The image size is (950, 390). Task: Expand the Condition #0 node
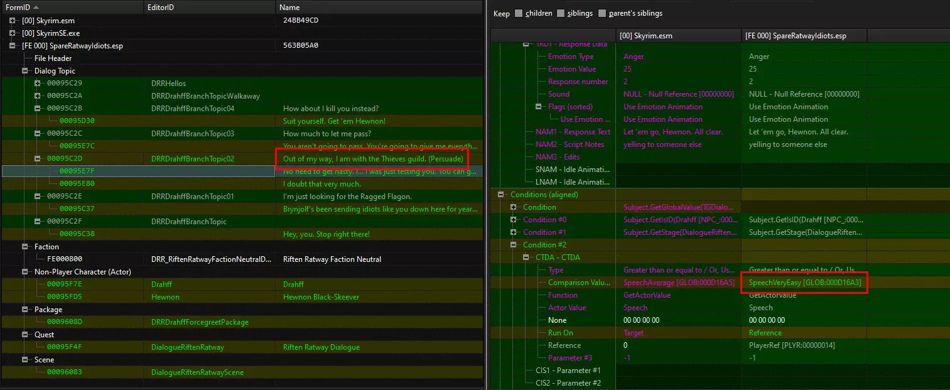point(514,220)
